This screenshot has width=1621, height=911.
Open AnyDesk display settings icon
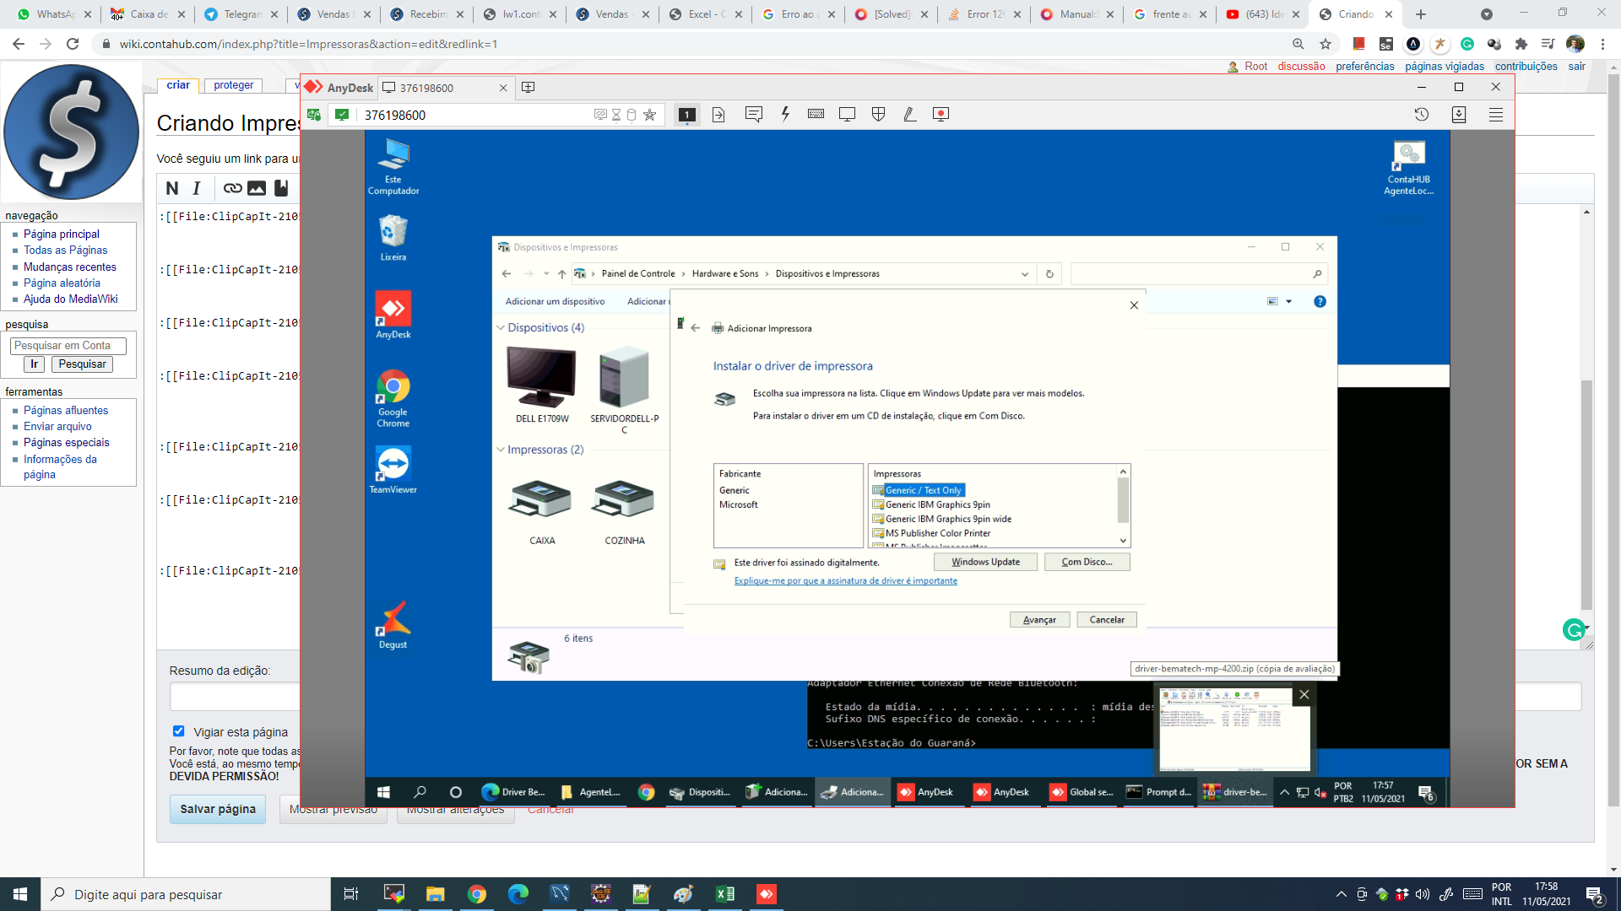click(x=847, y=114)
